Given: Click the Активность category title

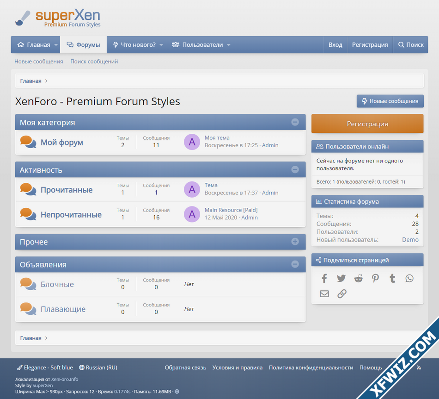Looking at the screenshot, I should pyautogui.click(x=41, y=170).
